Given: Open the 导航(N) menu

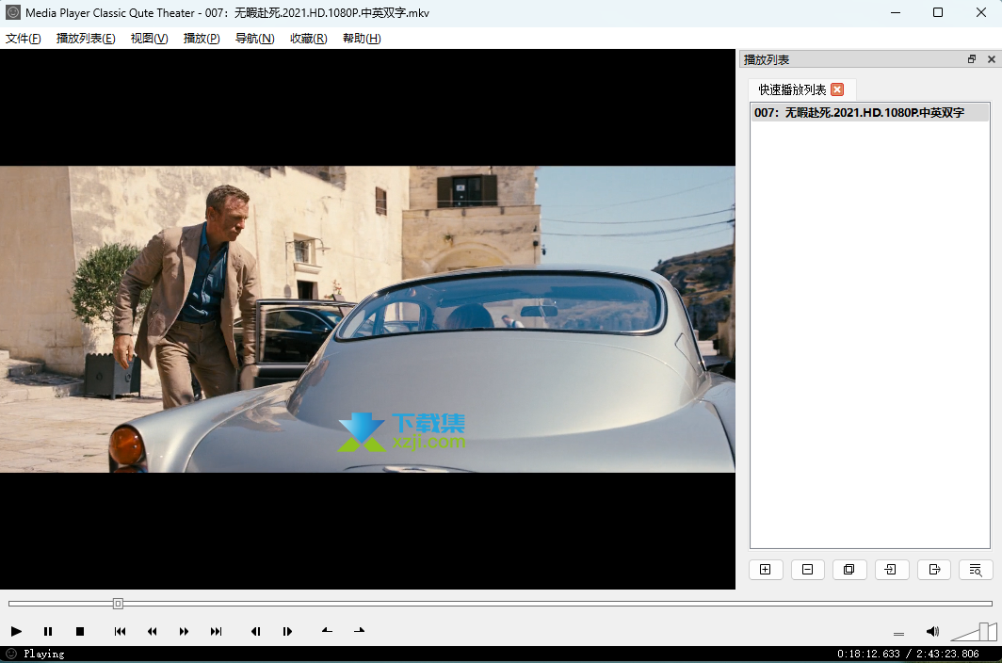Looking at the screenshot, I should point(255,39).
